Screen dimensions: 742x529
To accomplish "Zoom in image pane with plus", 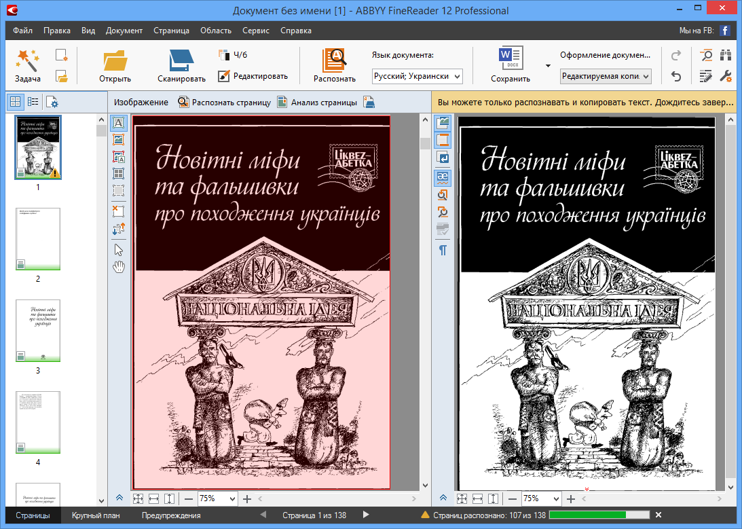I will point(247,498).
